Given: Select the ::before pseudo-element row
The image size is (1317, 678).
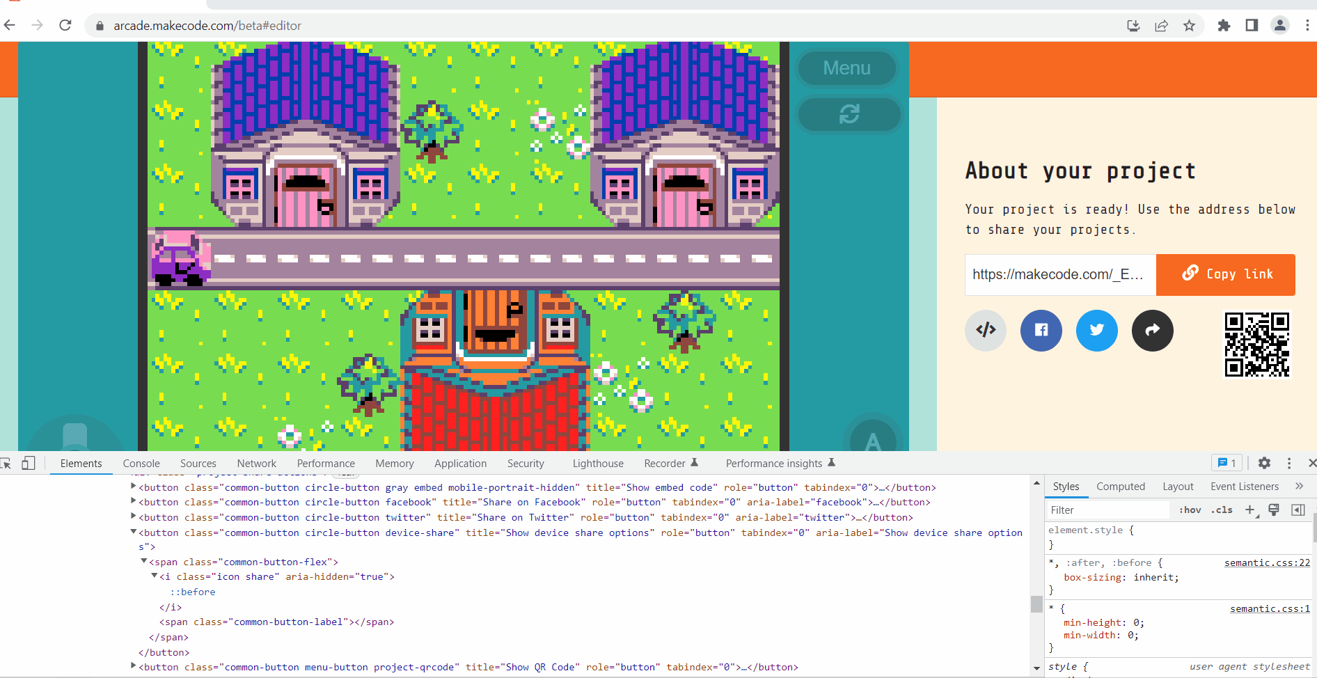Looking at the screenshot, I should 193,592.
